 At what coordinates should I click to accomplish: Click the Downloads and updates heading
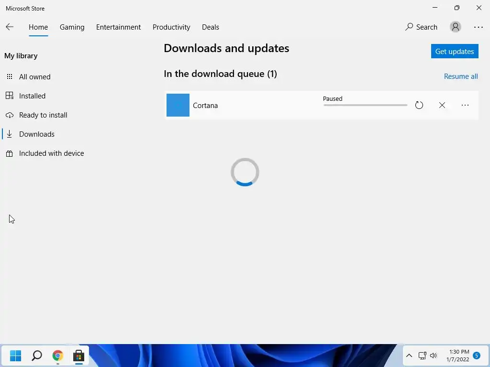[226, 48]
